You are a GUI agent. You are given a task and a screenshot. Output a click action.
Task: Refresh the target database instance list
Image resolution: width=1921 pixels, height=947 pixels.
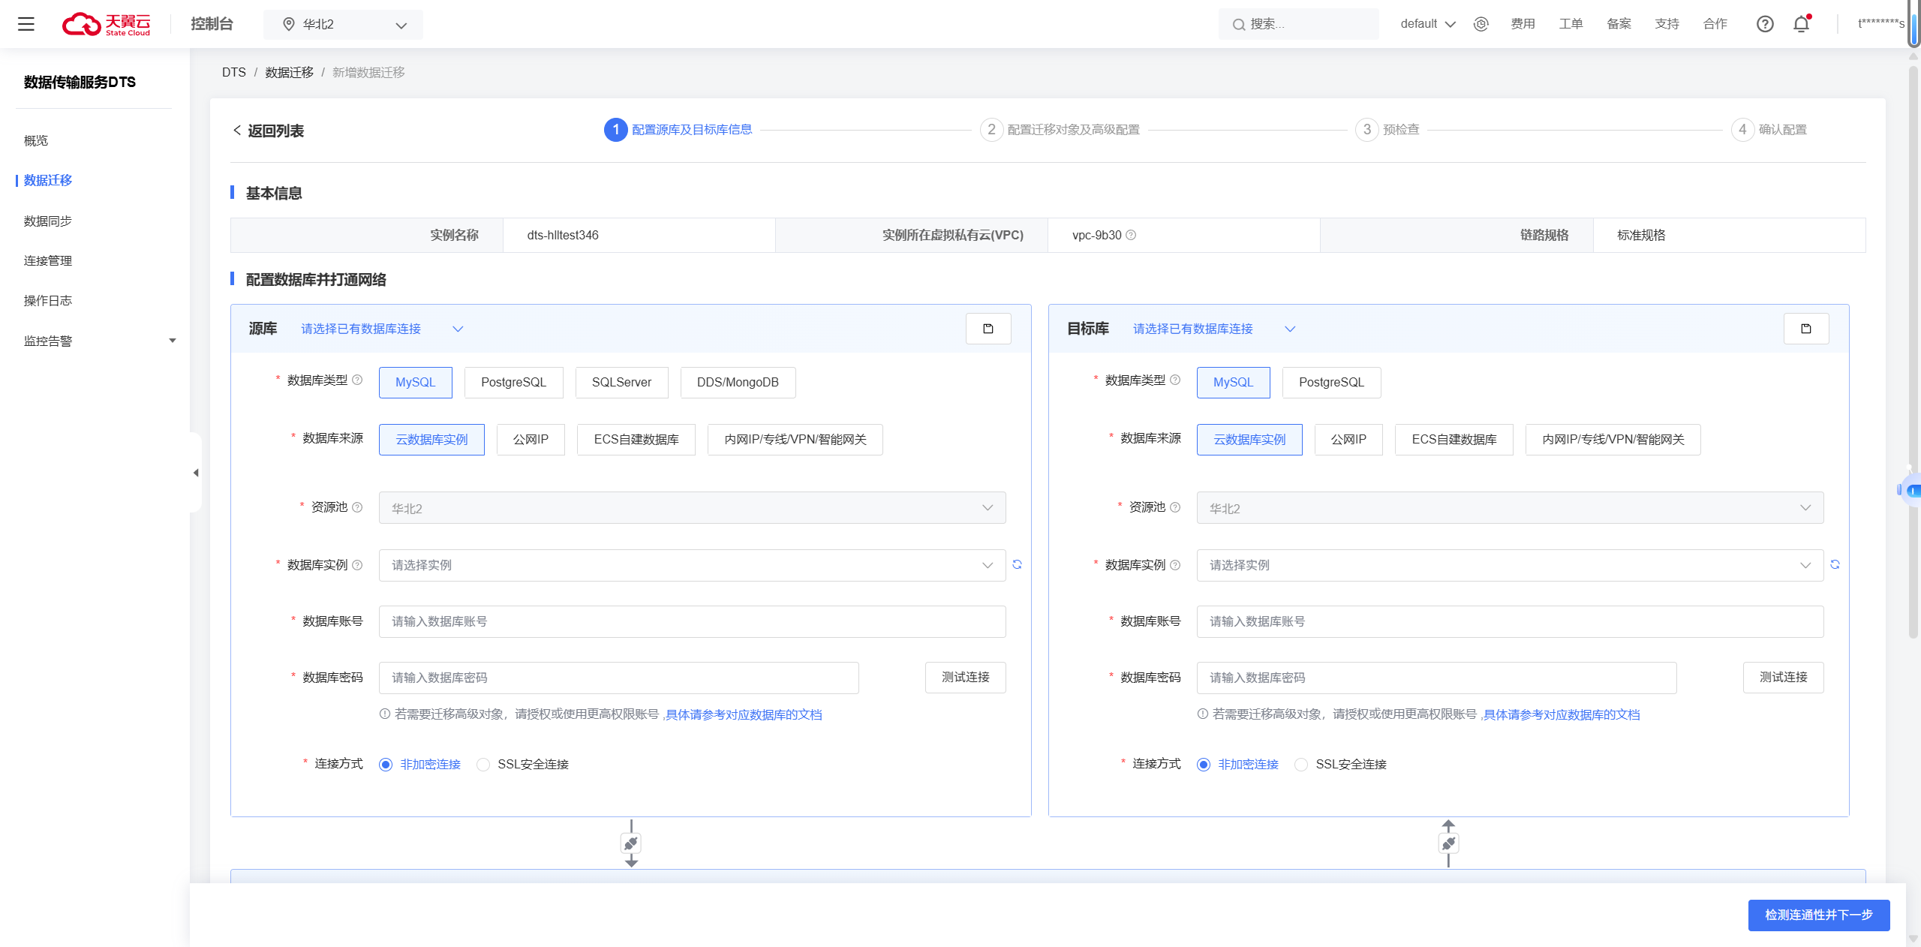pyautogui.click(x=1835, y=564)
